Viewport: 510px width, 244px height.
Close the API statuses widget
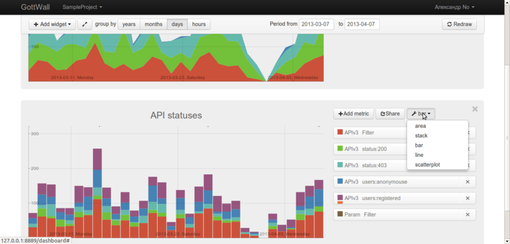(475, 109)
